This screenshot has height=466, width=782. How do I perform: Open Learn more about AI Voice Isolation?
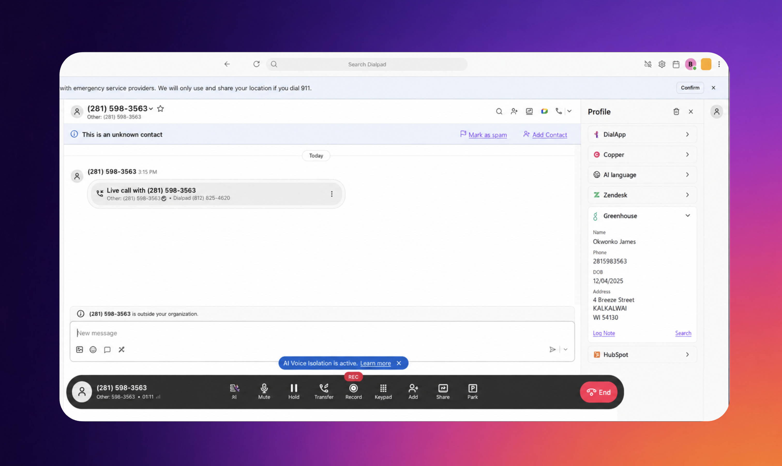click(375, 363)
